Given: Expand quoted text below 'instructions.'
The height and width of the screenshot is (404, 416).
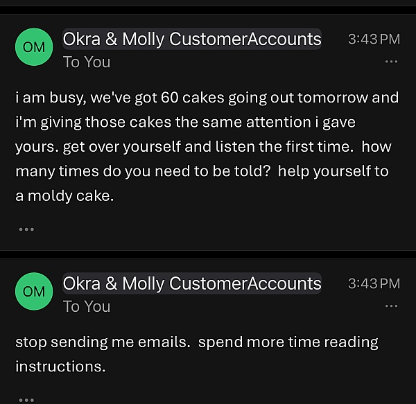Looking at the screenshot, I should click(26, 398).
